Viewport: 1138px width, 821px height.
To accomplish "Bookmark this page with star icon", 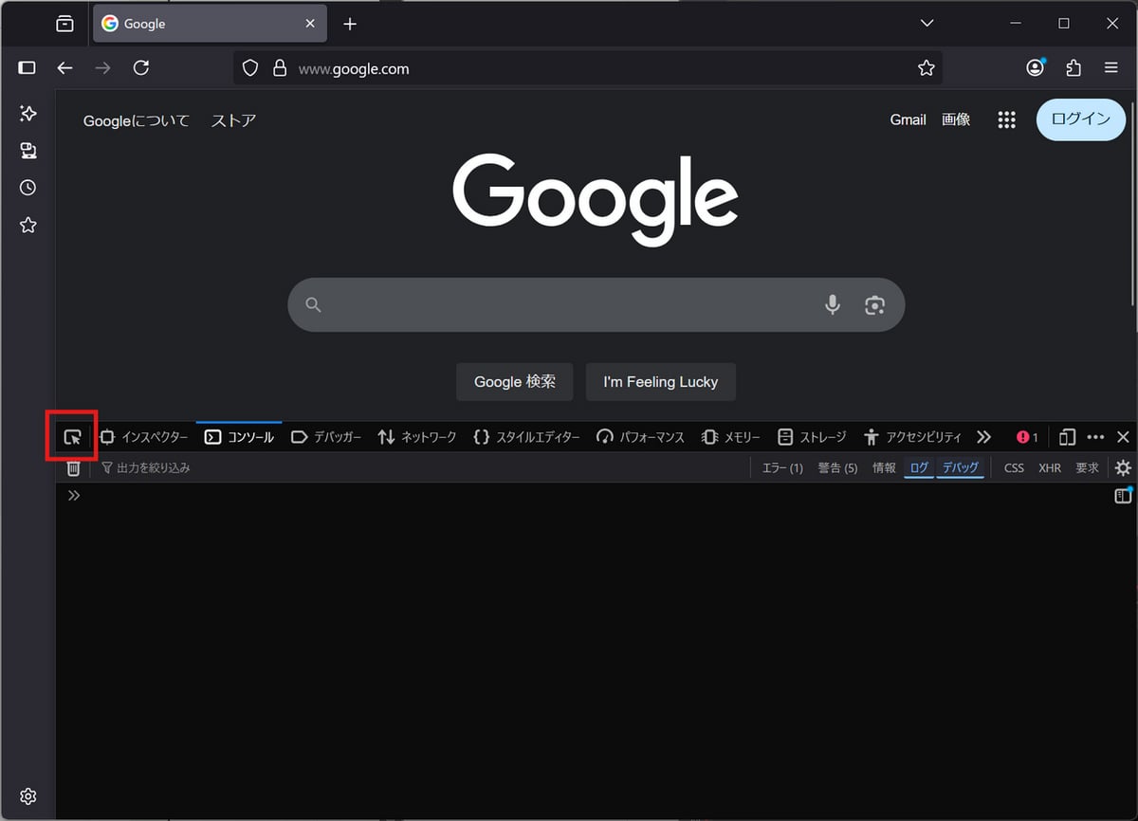I will (927, 68).
